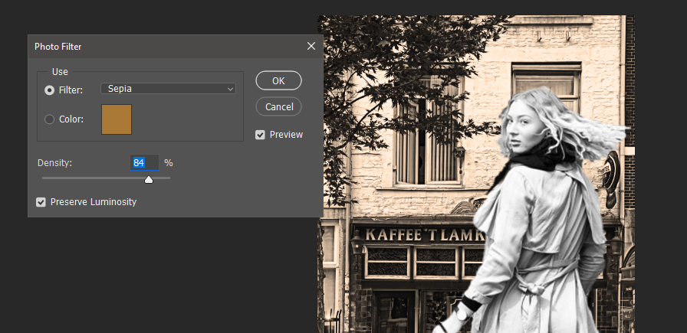Click the Density percentage input field
The width and height of the screenshot is (687, 333).
tap(144, 163)
